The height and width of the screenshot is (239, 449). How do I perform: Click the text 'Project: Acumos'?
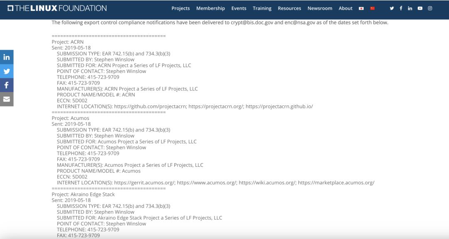point(70,118)
